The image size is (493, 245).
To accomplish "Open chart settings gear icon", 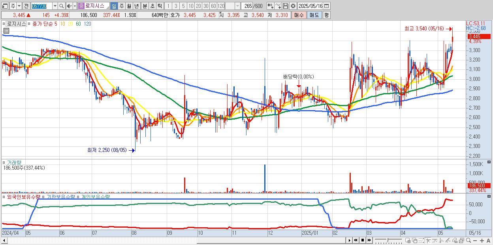I will tap(293, 6).
